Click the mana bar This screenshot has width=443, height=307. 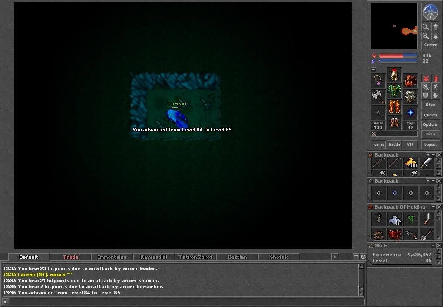click(398, 61)
